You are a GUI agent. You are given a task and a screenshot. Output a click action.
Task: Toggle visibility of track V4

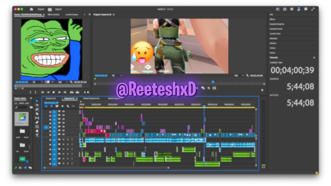tap(63, 123)
